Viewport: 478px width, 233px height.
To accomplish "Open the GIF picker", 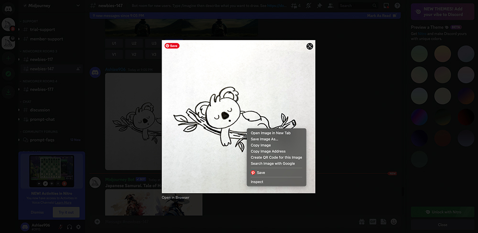I will pyautogui.click(x=372, y=222).
